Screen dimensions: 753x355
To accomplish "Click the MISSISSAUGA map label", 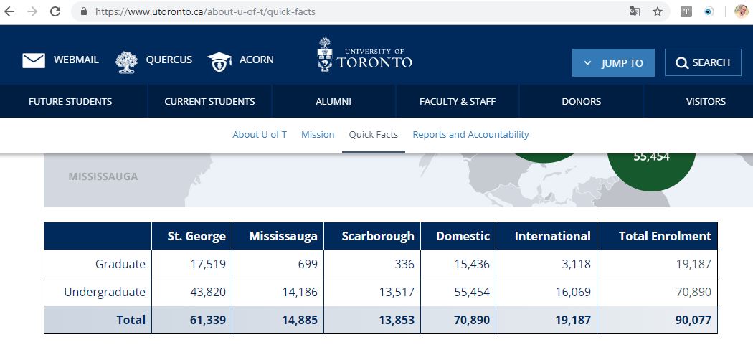I will [x=103, y=176].
